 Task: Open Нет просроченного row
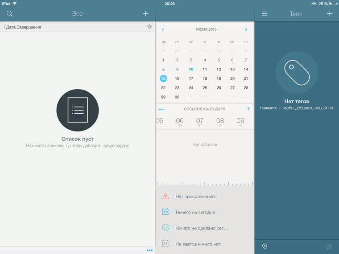pos(205,197)
